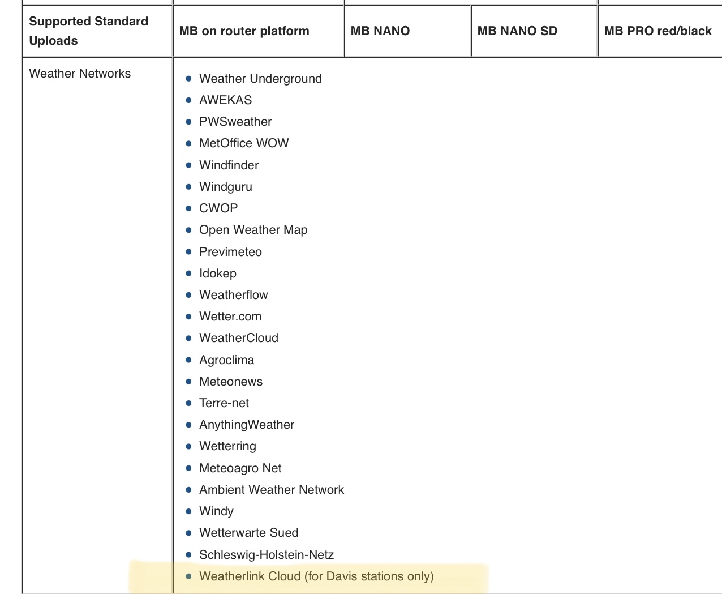
Task: Click the 'Supported Standard Uploads' header cell
Action: (x=97, y=31)
